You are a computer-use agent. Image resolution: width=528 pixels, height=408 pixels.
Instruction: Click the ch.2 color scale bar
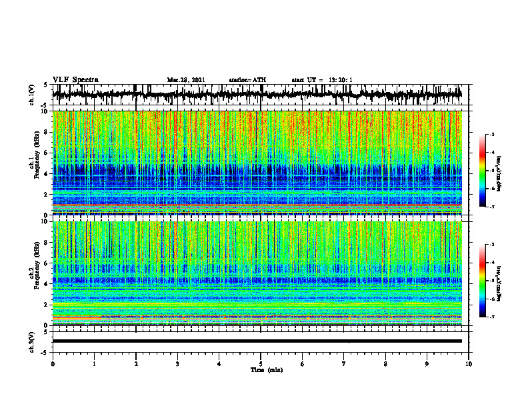(483, 281)
